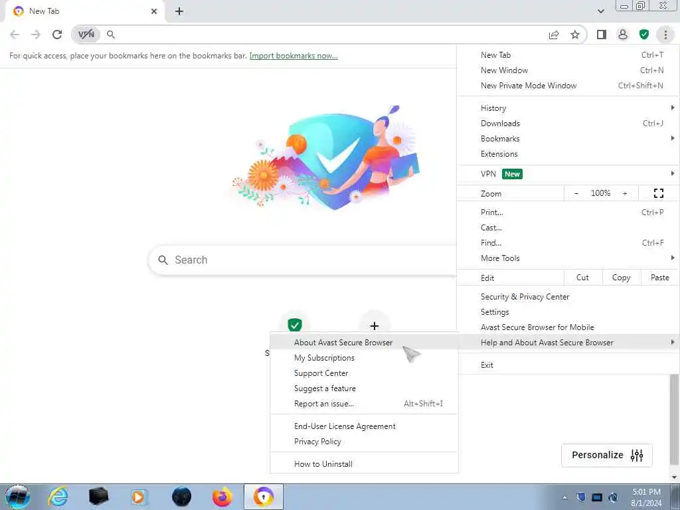Click Avast Secure Browser taskbar icon
The height and width of the screenshot is (510, 680).
coord(263,497)
